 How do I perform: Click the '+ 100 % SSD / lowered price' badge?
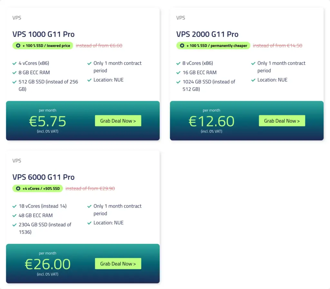(43, 46)
